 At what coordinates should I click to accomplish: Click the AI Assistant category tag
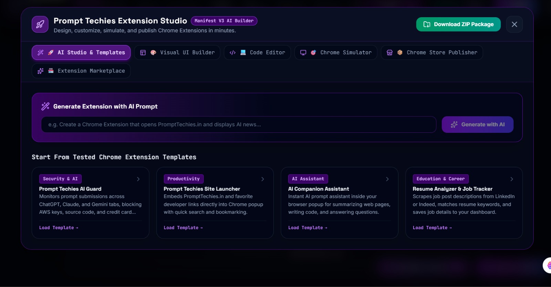[308, 179]
